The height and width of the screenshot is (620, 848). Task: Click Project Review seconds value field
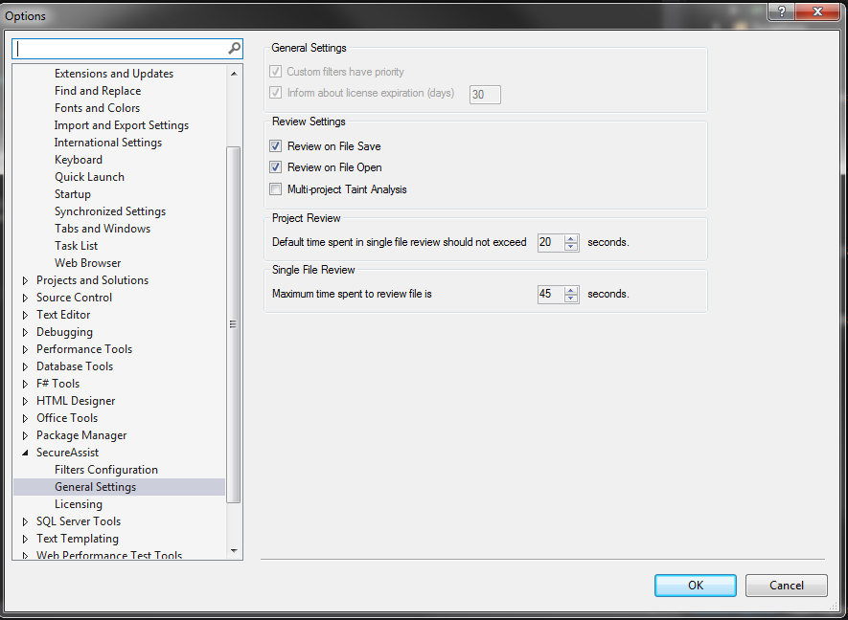point(551,242)
